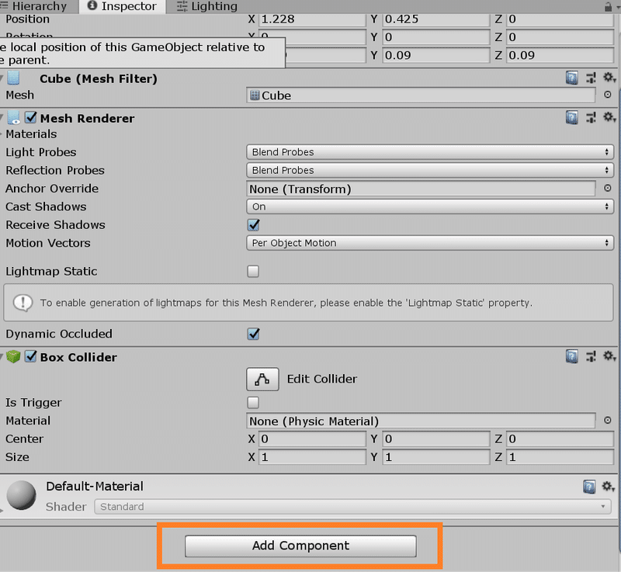Image resolution: width=621 pixels, height=572 pixels.
Task: Click the Edit Collider shape button
Action: click(262, 380)
